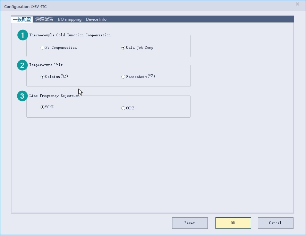Click the Line Frequency Rejection group label
Screen dimensions: 306x235
point(54,96)
